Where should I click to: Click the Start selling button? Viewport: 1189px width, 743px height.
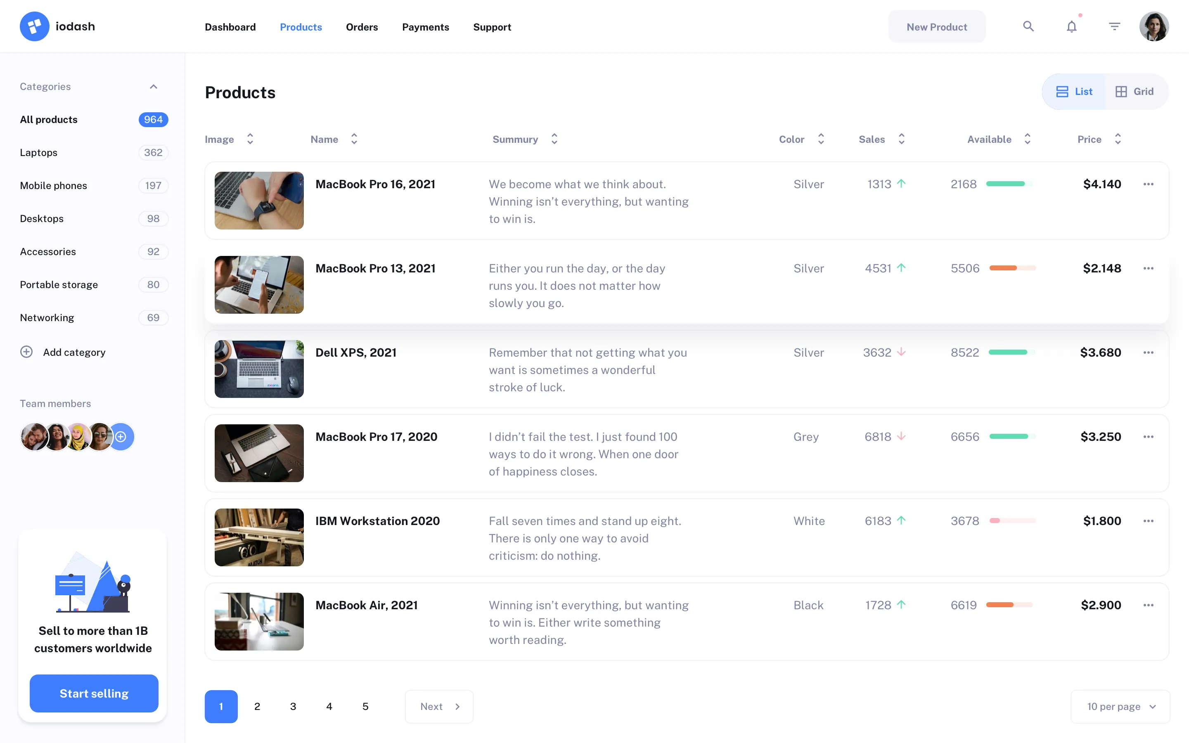pyautogui.click(x=93, y=693)
